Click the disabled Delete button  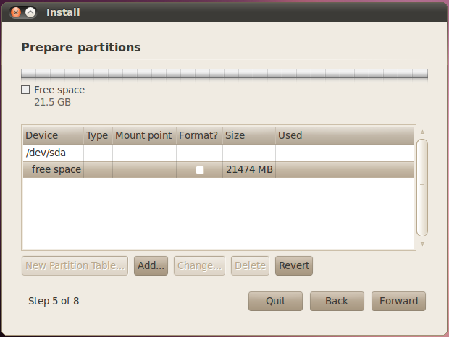click(250, 265)
